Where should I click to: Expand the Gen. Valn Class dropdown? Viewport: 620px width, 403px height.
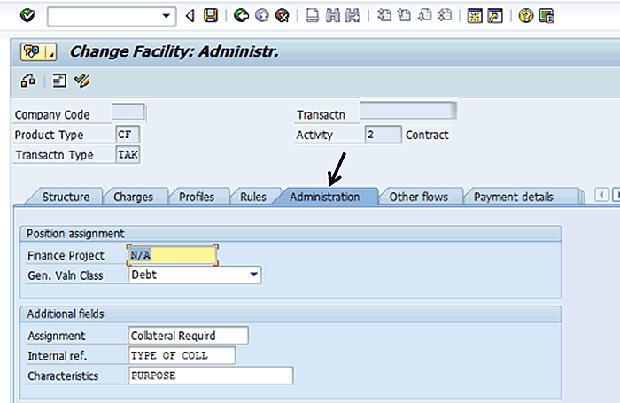coord(254,275)
